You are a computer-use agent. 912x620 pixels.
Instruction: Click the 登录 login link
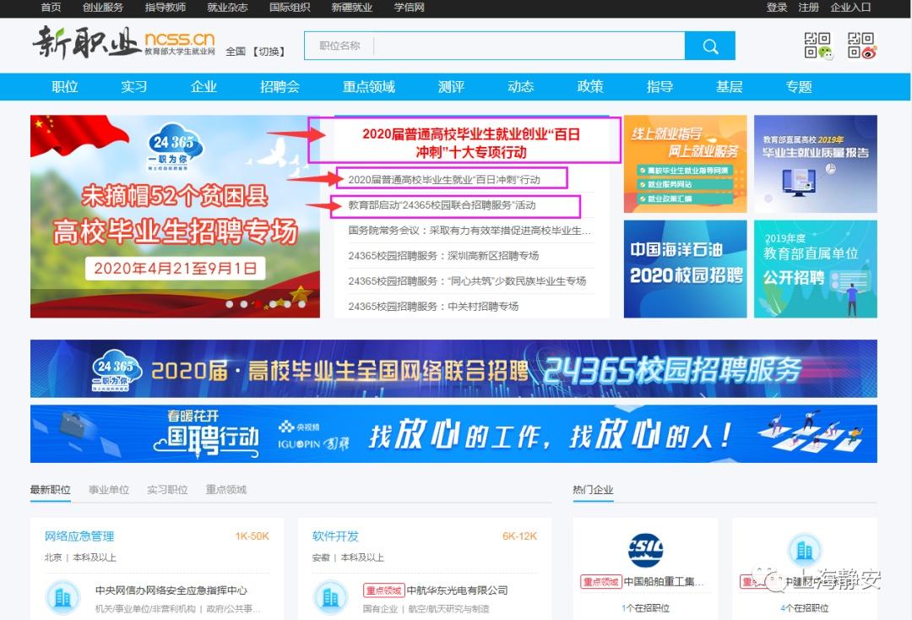tap(776, 8)
